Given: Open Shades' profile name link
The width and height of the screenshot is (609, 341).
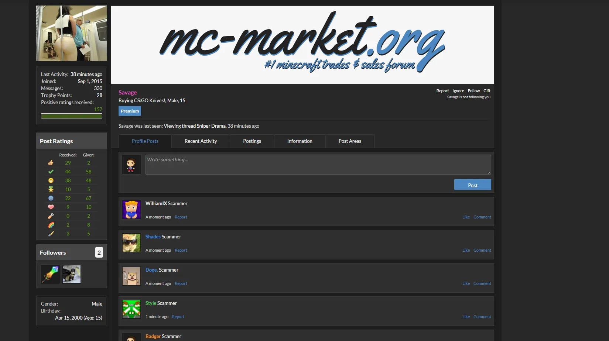Looking at the screenshot, I should coord(153,237).
